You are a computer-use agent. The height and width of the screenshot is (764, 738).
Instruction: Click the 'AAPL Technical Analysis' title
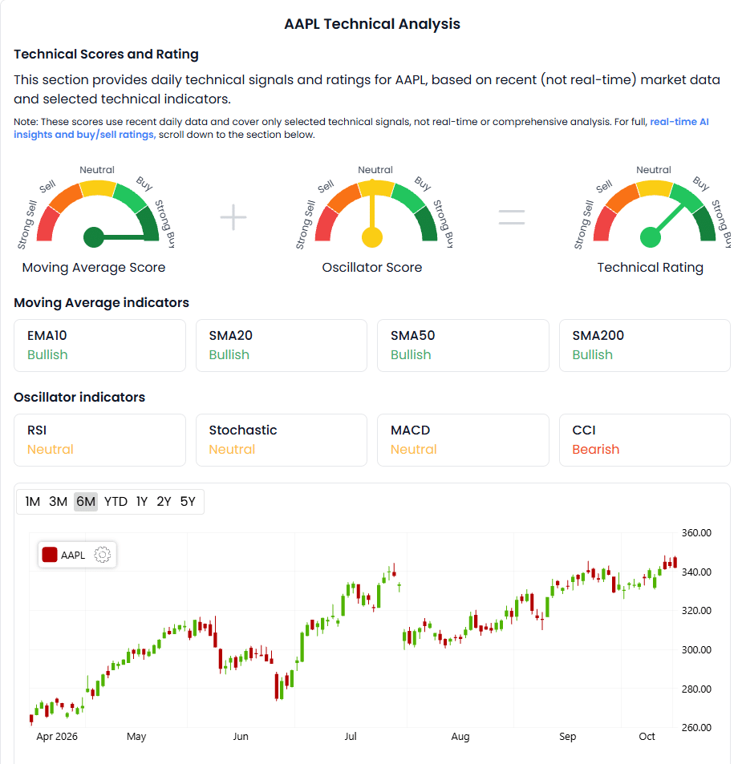pos(372,24)
